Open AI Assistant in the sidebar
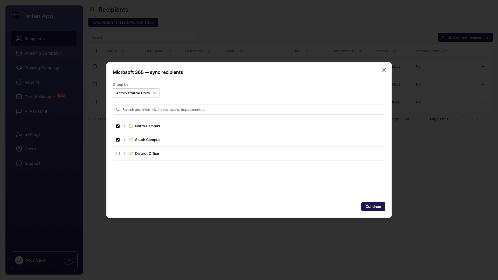This screenshot has height=280, width=498. click(44, 111)
